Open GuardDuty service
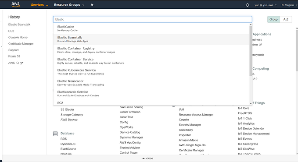 186,130
